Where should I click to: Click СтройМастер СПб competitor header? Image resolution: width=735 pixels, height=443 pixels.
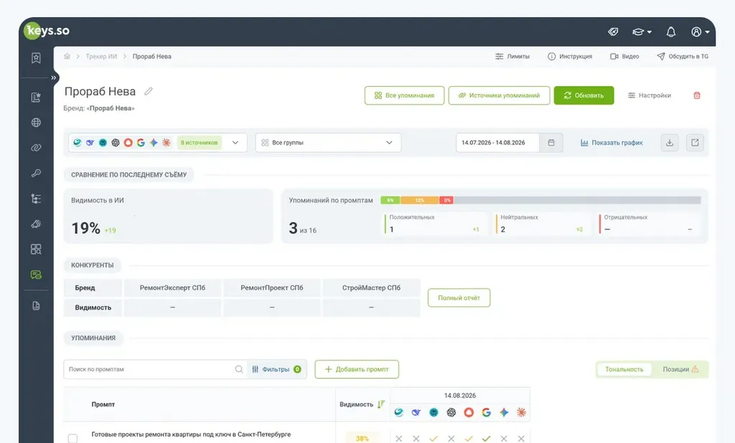[371, 288]
